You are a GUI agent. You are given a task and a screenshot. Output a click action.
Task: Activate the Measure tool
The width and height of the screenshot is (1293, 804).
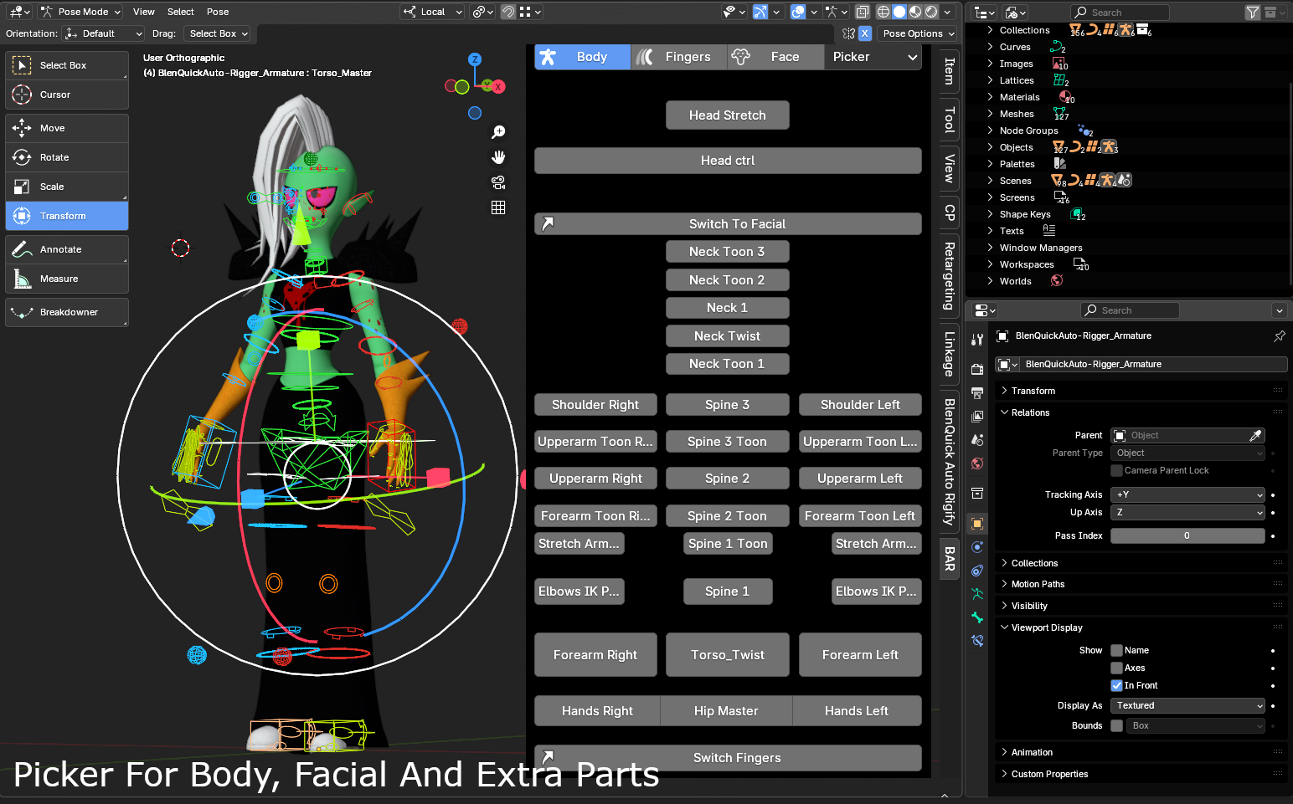pos(66,279)
